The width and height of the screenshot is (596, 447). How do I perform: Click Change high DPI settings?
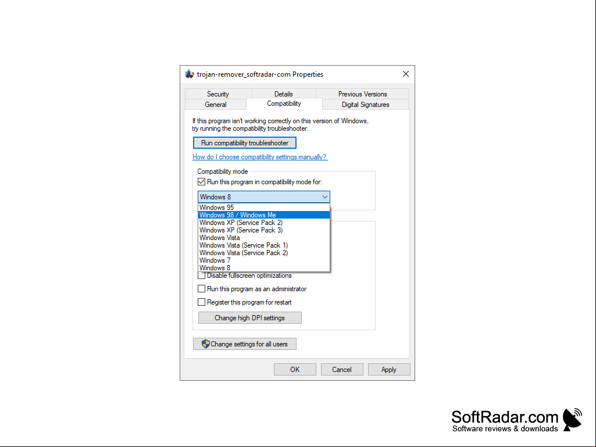click(x=249, y=318)
